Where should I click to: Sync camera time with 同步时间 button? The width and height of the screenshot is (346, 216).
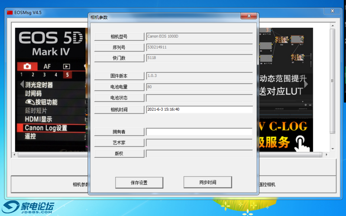[208, 182]
